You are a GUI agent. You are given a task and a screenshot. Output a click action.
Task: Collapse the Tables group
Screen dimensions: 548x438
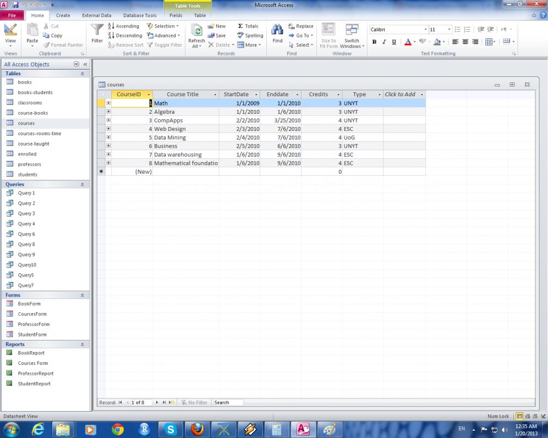tap(83, 74)
